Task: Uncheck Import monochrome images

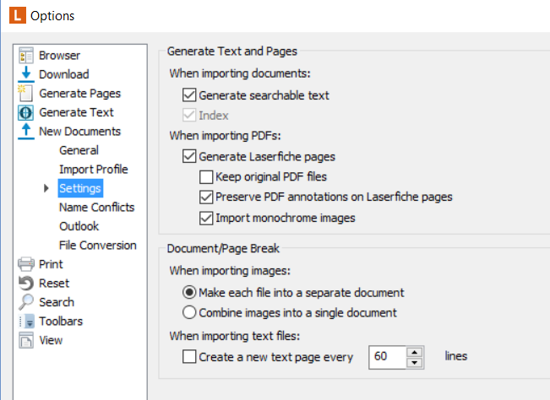Action: [x=206, y=219]
